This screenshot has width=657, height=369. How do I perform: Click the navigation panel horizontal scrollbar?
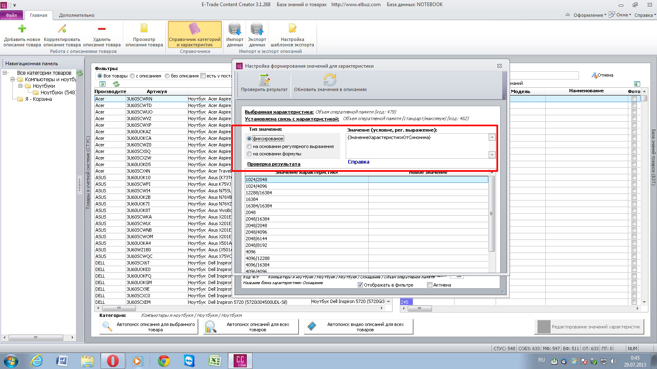click(39, 337)
